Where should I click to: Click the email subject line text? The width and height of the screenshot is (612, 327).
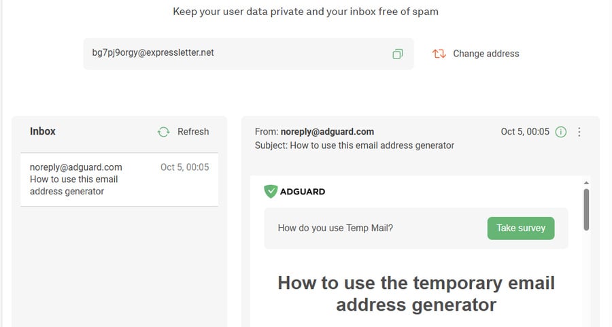pyautogui.click(x=354, y=145)
